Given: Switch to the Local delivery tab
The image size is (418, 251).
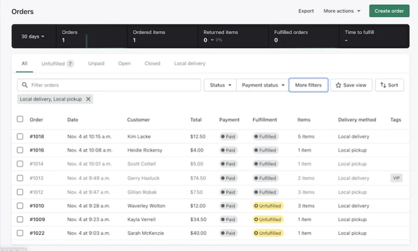Looking at the screenshot, I should click(x=189, y=64).
